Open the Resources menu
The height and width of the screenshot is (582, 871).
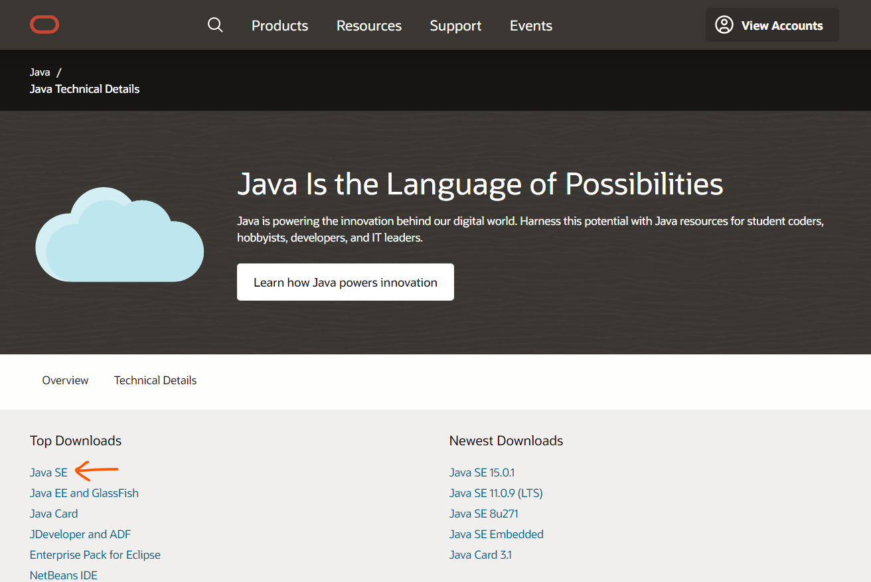(369, 26)
